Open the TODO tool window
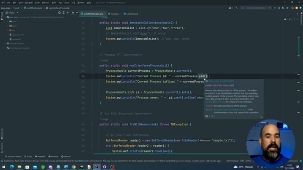The height and width of the screenshot is (170, 303). [x=28, y=156]
